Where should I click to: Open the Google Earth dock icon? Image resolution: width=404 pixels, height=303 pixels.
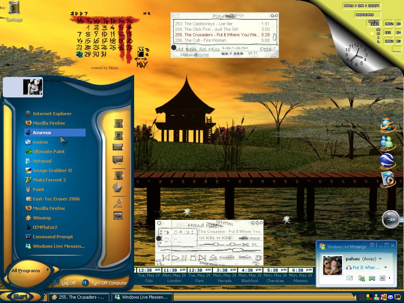point(387,161)
